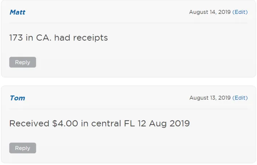Reply to Tom's comment
Screen dimensions: 257x165
[22, 148]
